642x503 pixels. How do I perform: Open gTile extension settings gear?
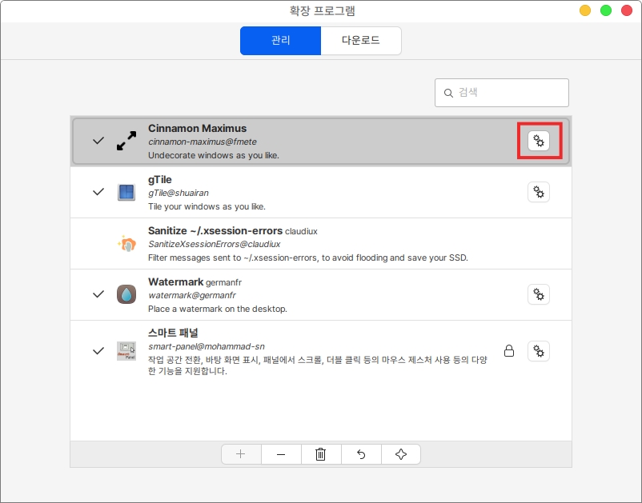pyautogui.click(x=539, y=192)
